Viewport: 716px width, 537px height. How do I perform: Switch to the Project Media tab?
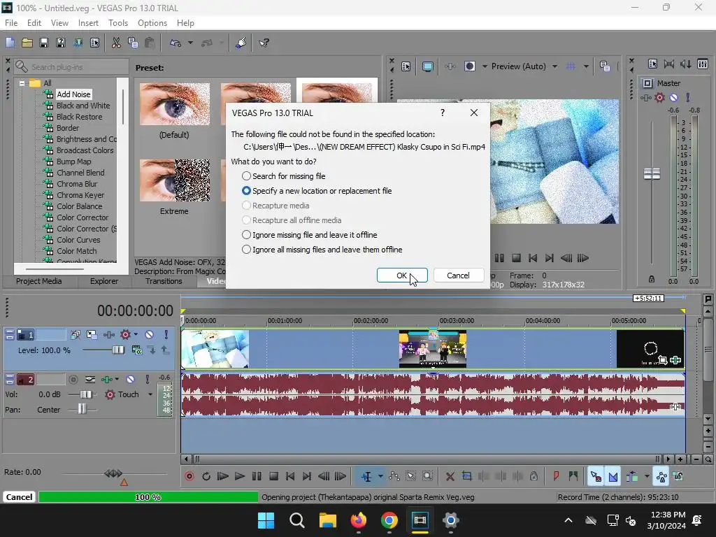pos(39,281)
